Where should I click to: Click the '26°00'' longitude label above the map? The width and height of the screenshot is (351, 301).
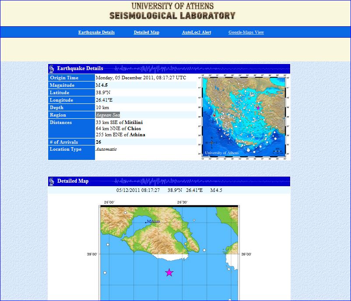pos(109,202)
